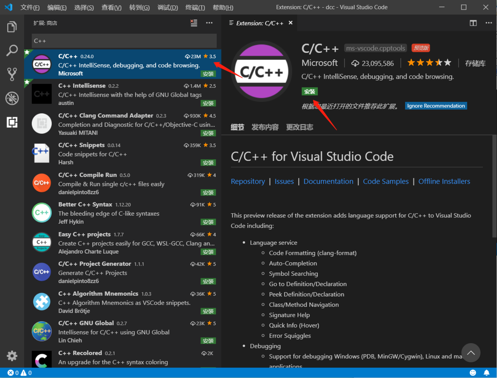Focus the extensions search box containing C++
The height and width of the screenshot is (378, 497).
tap(124, 41)
